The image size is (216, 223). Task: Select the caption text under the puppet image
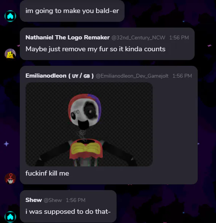(x=47, y=173)
